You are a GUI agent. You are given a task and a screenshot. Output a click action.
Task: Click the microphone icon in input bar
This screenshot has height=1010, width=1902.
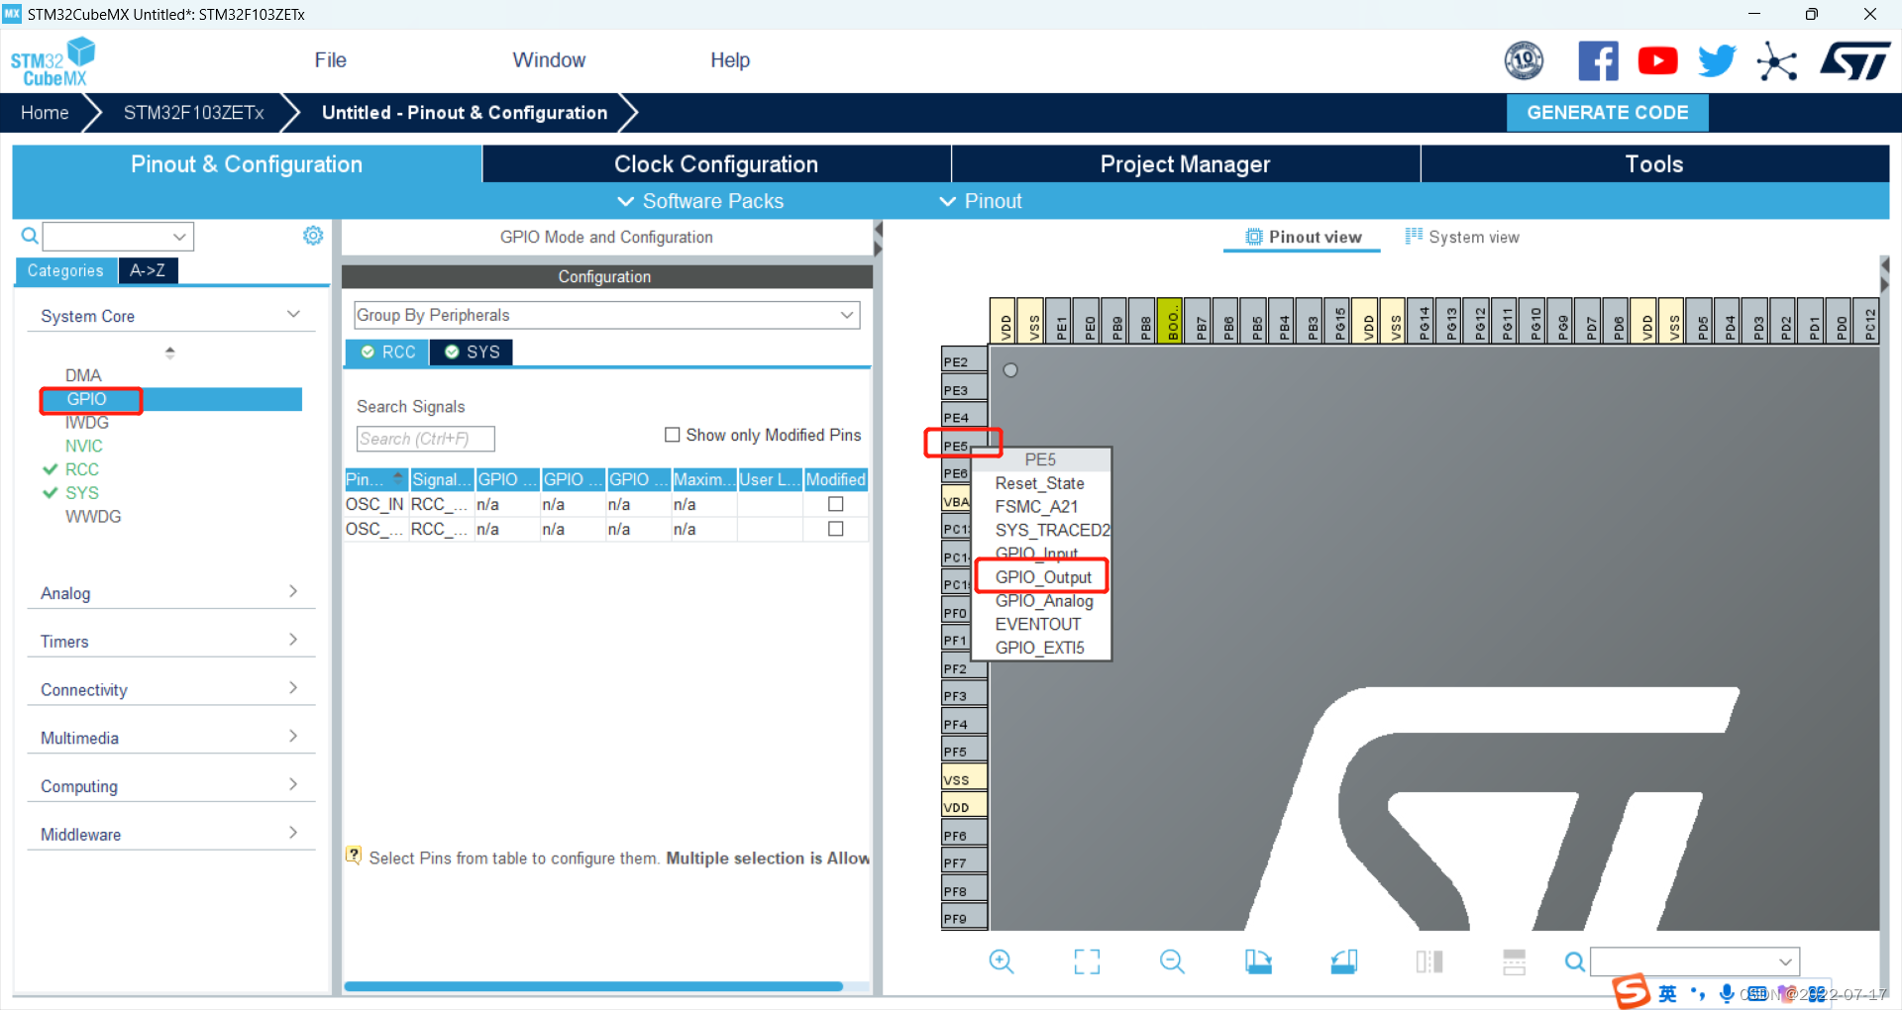click(1727, 993)
